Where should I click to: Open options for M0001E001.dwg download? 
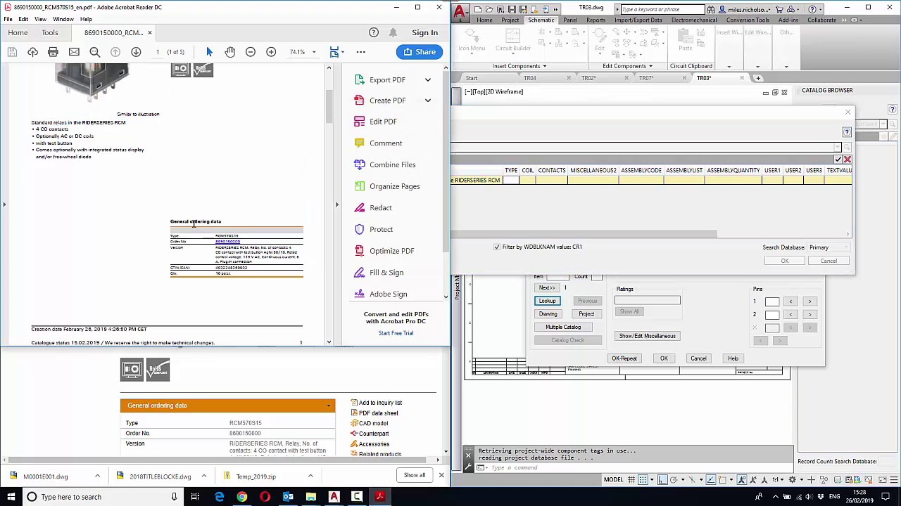pos(97,476)
